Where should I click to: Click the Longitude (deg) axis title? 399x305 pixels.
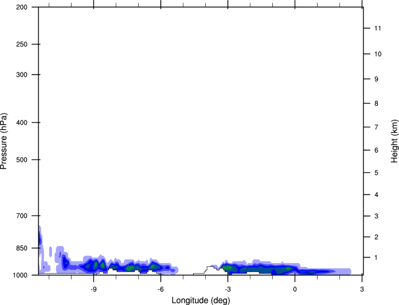point(201,300)
